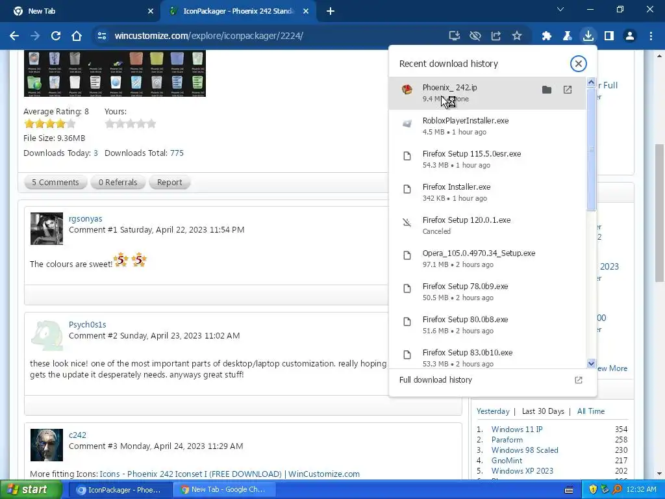
Task: Open GnoMint link
Action: coord(507,461)
